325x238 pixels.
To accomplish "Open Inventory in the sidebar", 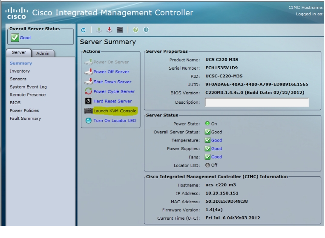I will pos(20,71).
